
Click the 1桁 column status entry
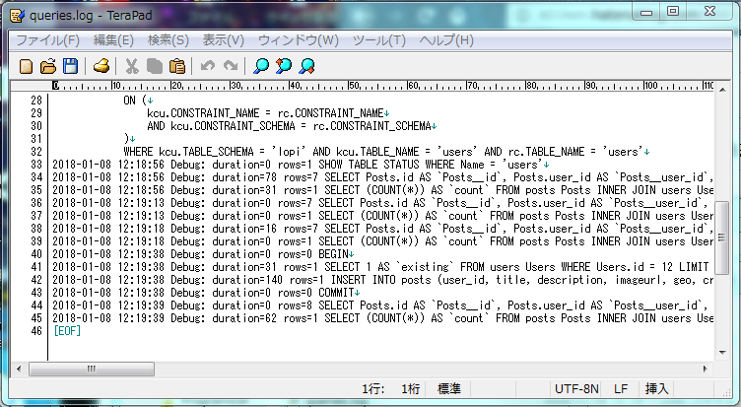pyautogui.click(x=410, y=389)
